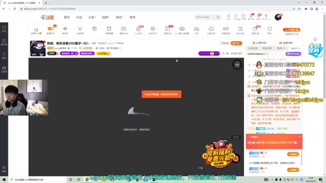Open the shopping cart 斗鱼购物 icon

pos(79,30)
